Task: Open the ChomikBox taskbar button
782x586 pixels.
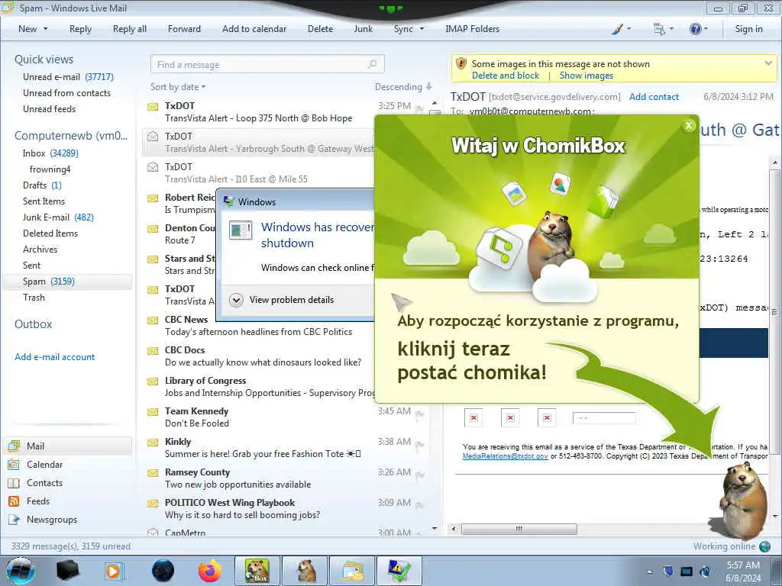Action: pos(257,571)
